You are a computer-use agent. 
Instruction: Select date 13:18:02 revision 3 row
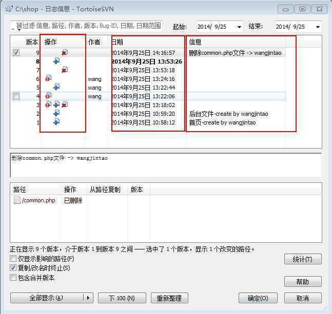(x=143, y=105)
